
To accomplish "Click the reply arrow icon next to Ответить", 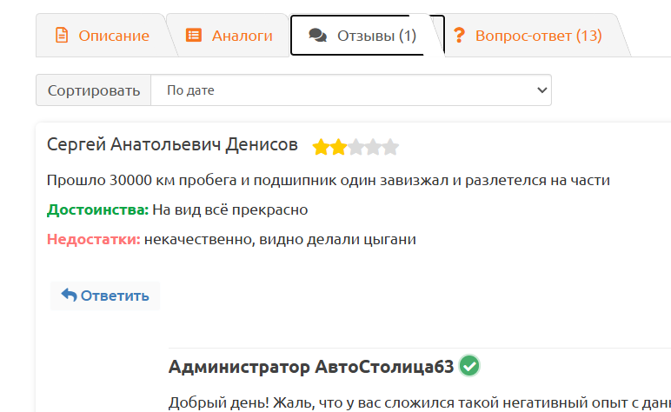I will (x=69, y=295).
